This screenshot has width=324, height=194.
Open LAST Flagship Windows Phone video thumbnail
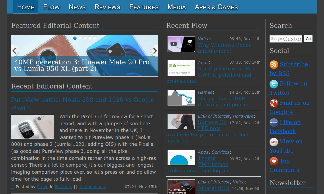point(181,187)
